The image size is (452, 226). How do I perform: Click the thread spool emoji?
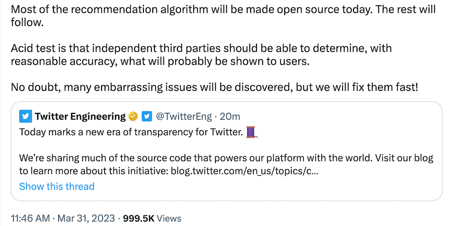coord(251,132)
